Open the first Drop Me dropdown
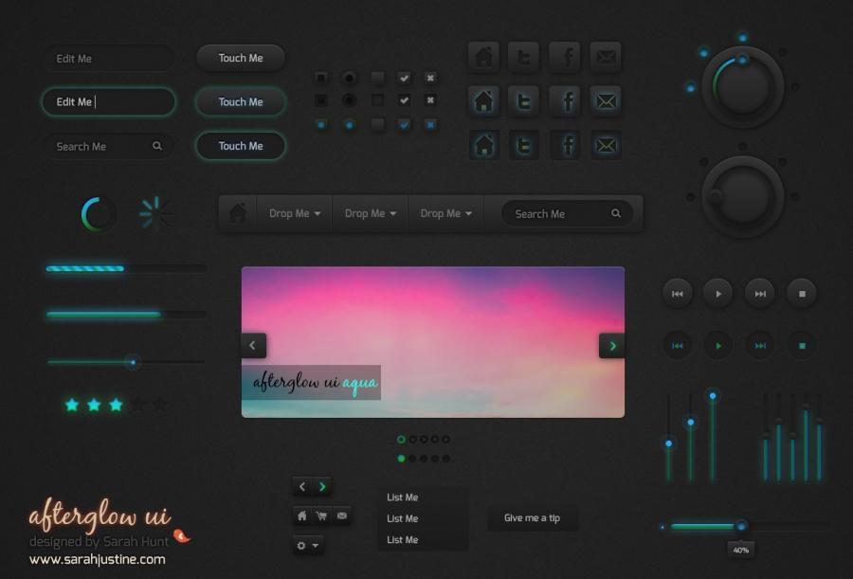This screenshot has width=853, height=579. [x=295, y=214]
